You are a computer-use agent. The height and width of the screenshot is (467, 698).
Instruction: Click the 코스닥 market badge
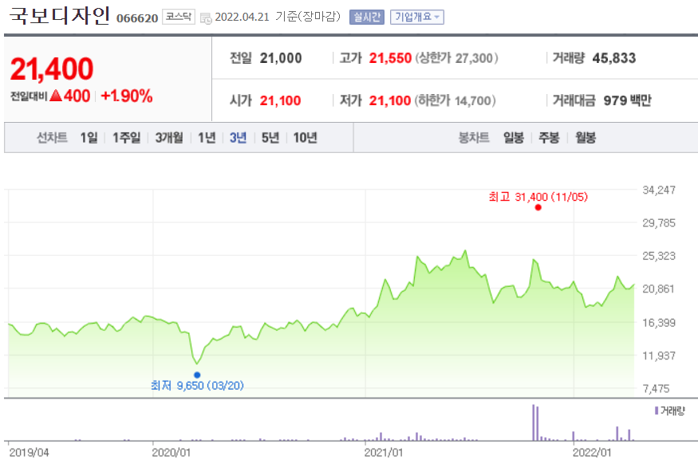(179, 17)
